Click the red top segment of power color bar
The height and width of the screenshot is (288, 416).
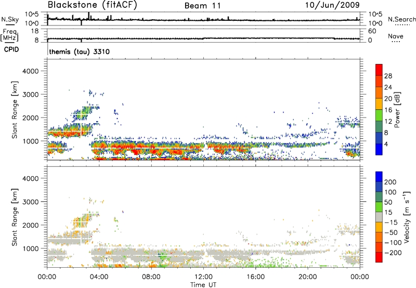coord(379,70)
